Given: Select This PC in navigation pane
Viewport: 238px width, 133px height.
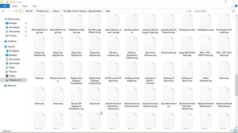Looking at the screenshot, I should 11,47.
